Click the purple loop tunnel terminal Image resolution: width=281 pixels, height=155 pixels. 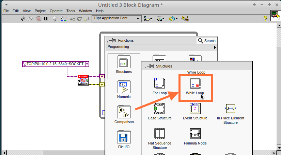pos(102,76)
